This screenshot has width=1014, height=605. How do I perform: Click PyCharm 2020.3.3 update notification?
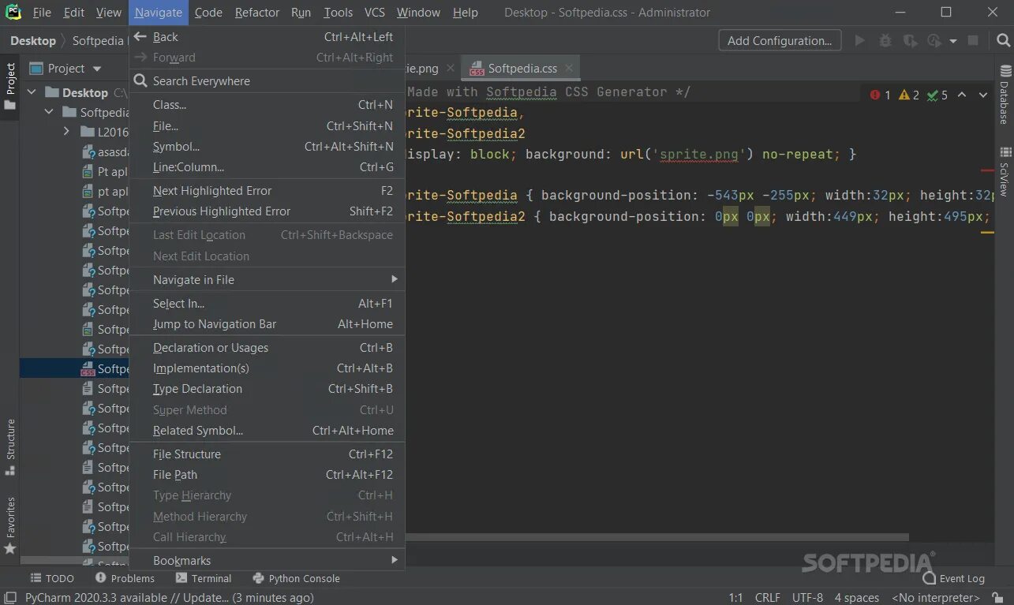(169, 598)
